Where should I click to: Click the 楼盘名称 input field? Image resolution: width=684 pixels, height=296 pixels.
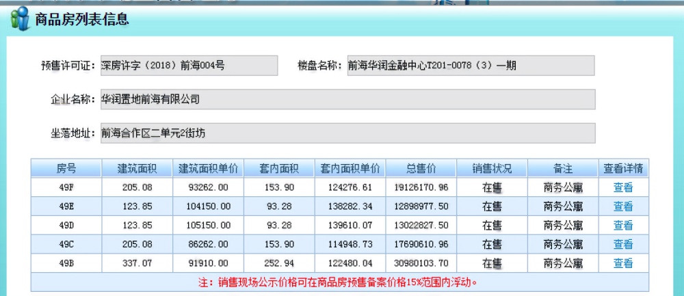[471, 66]
